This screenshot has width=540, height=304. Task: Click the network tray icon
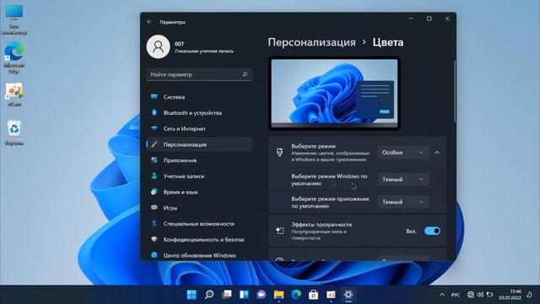[x=471, y=295]
